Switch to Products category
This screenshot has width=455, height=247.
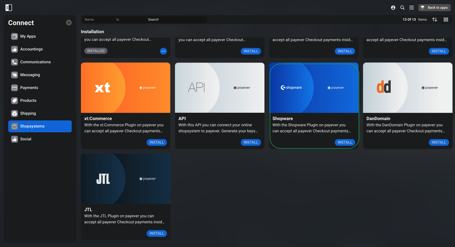40,100
